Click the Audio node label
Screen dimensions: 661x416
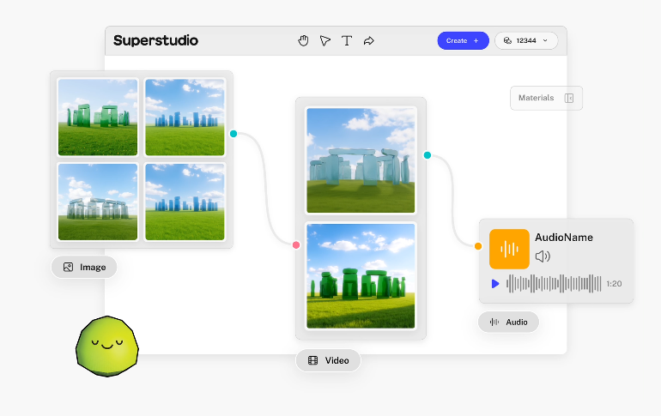pyautogui.click(x=508, y=322)
